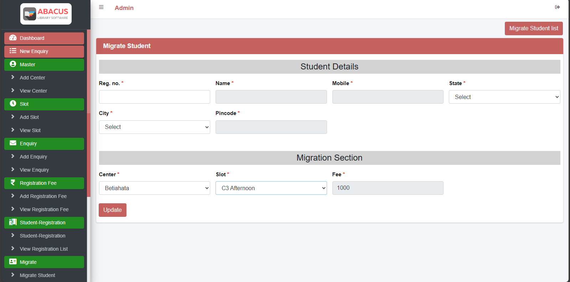Open the Slot dropdown showing C3 Afternoon

coord(271,188)
